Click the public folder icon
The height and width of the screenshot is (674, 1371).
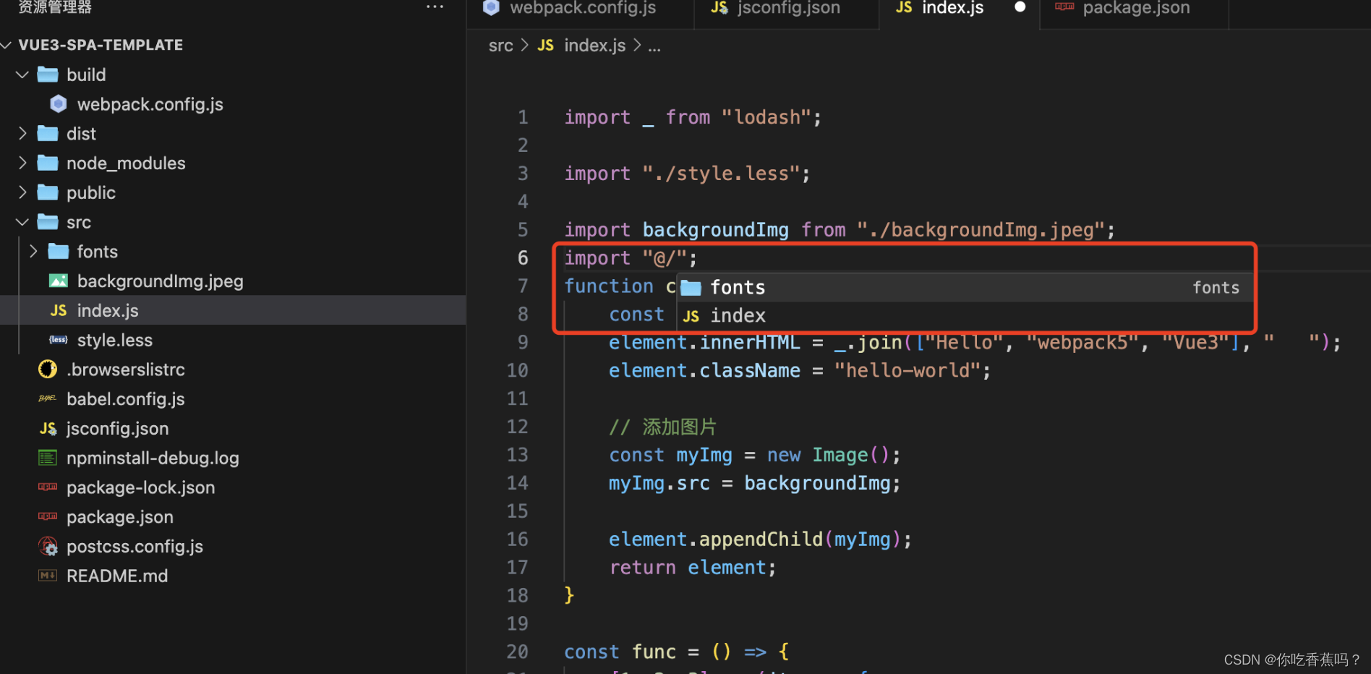(x=48, y=192)
